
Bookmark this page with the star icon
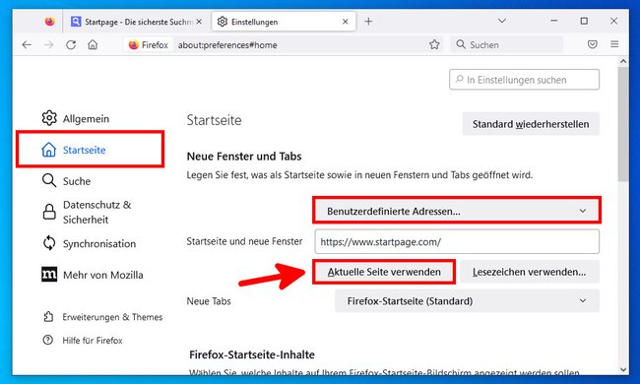pyautogui.click(x=434, y=44)
